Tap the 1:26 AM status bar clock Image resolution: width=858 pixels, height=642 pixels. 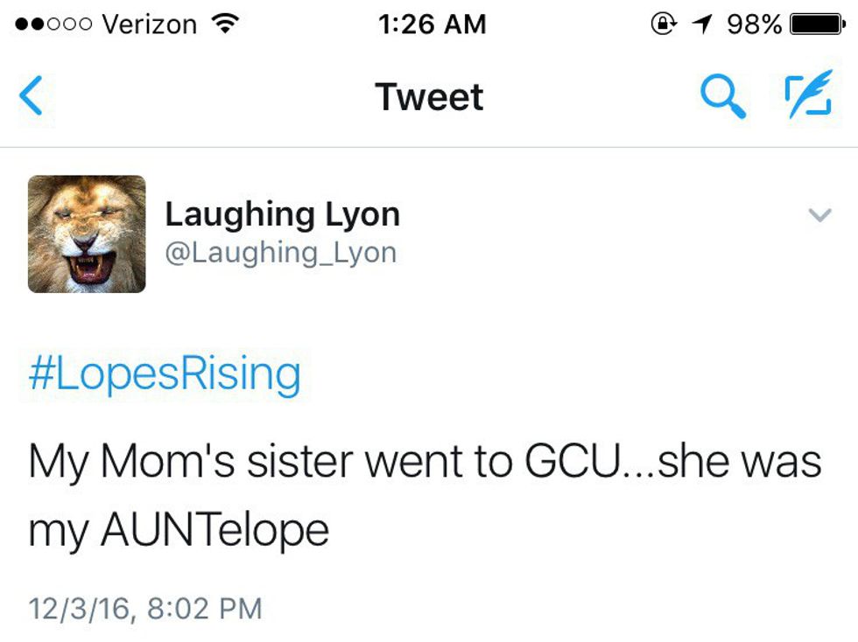click(433, 24)
